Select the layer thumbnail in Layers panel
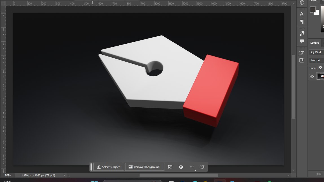The height and width of the screenshot is (182, 324). coord(321,76)
